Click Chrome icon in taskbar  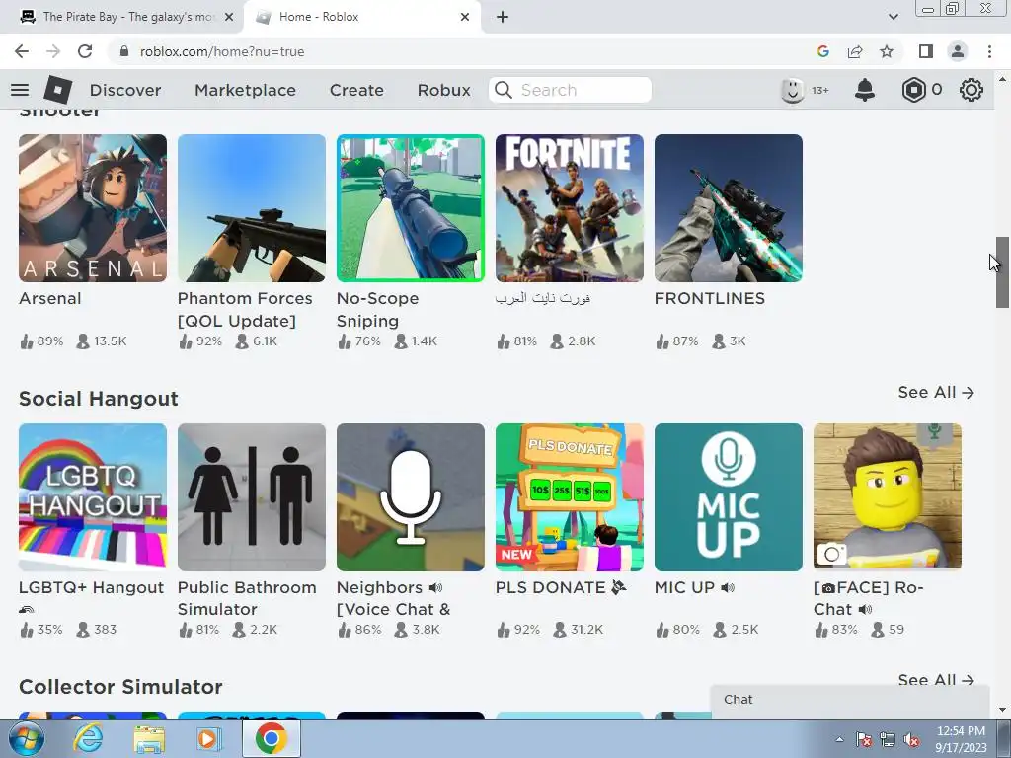click(x=271, y=738)
